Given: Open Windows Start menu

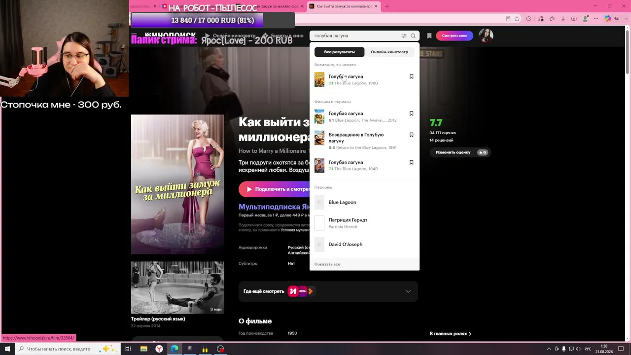Looking at the screenshot, I should click(7, 349).
